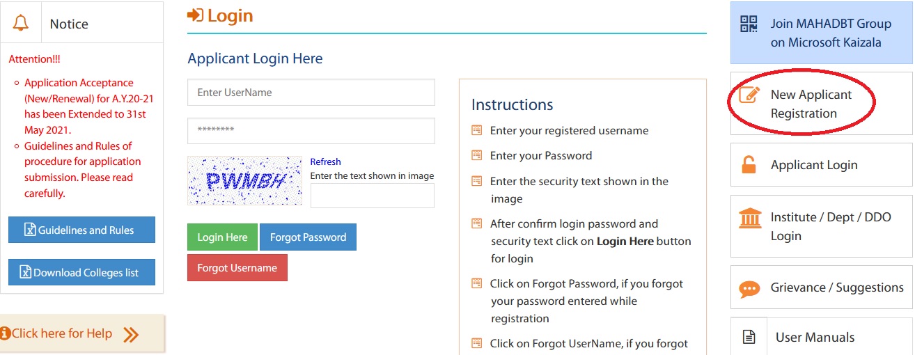Refresh the captcha image
This screenshot has height=355, width=915.
[x=326, y=161]
